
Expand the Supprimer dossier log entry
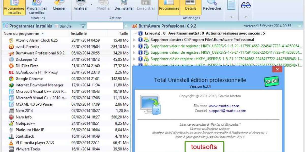pyautogui.click(x=134, y=40)
